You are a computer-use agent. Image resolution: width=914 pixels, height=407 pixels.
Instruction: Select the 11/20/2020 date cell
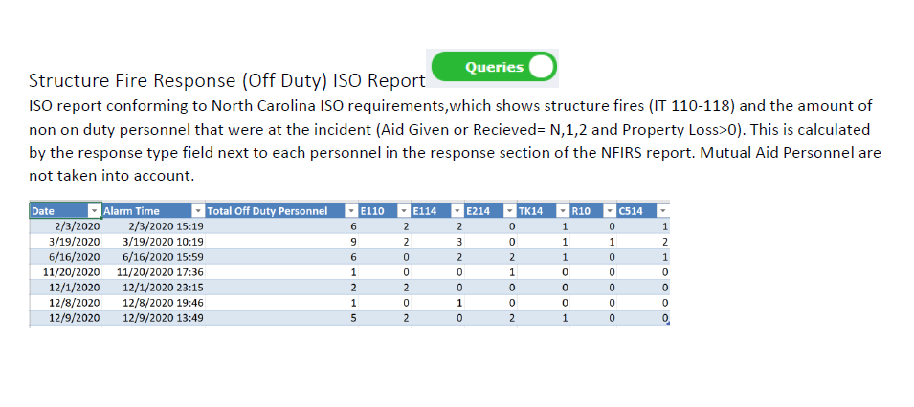65,271
